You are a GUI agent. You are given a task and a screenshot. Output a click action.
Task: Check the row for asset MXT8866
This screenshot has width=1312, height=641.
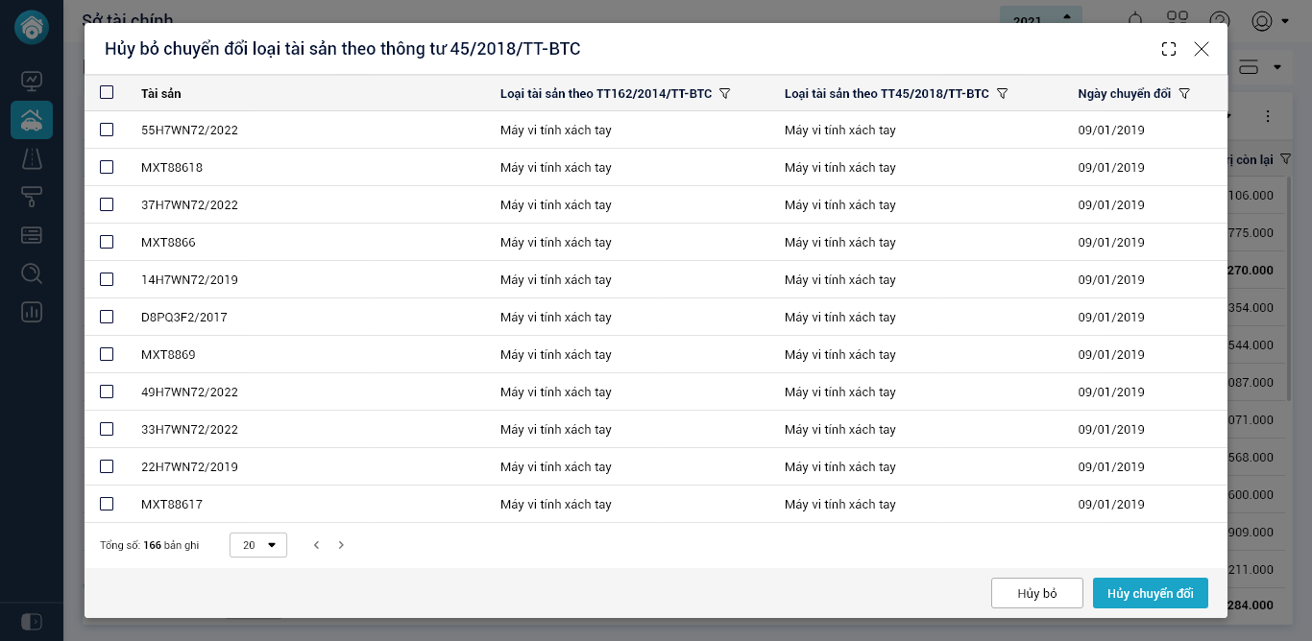(107, 242)
